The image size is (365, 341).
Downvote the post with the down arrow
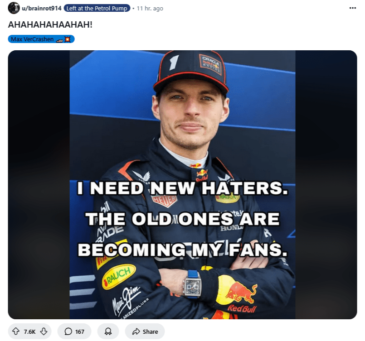click(44, 331)
